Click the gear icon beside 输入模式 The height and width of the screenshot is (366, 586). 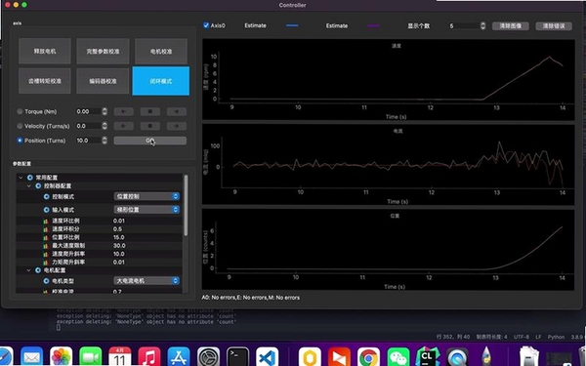pyautogui.click(x=46, y=210)
